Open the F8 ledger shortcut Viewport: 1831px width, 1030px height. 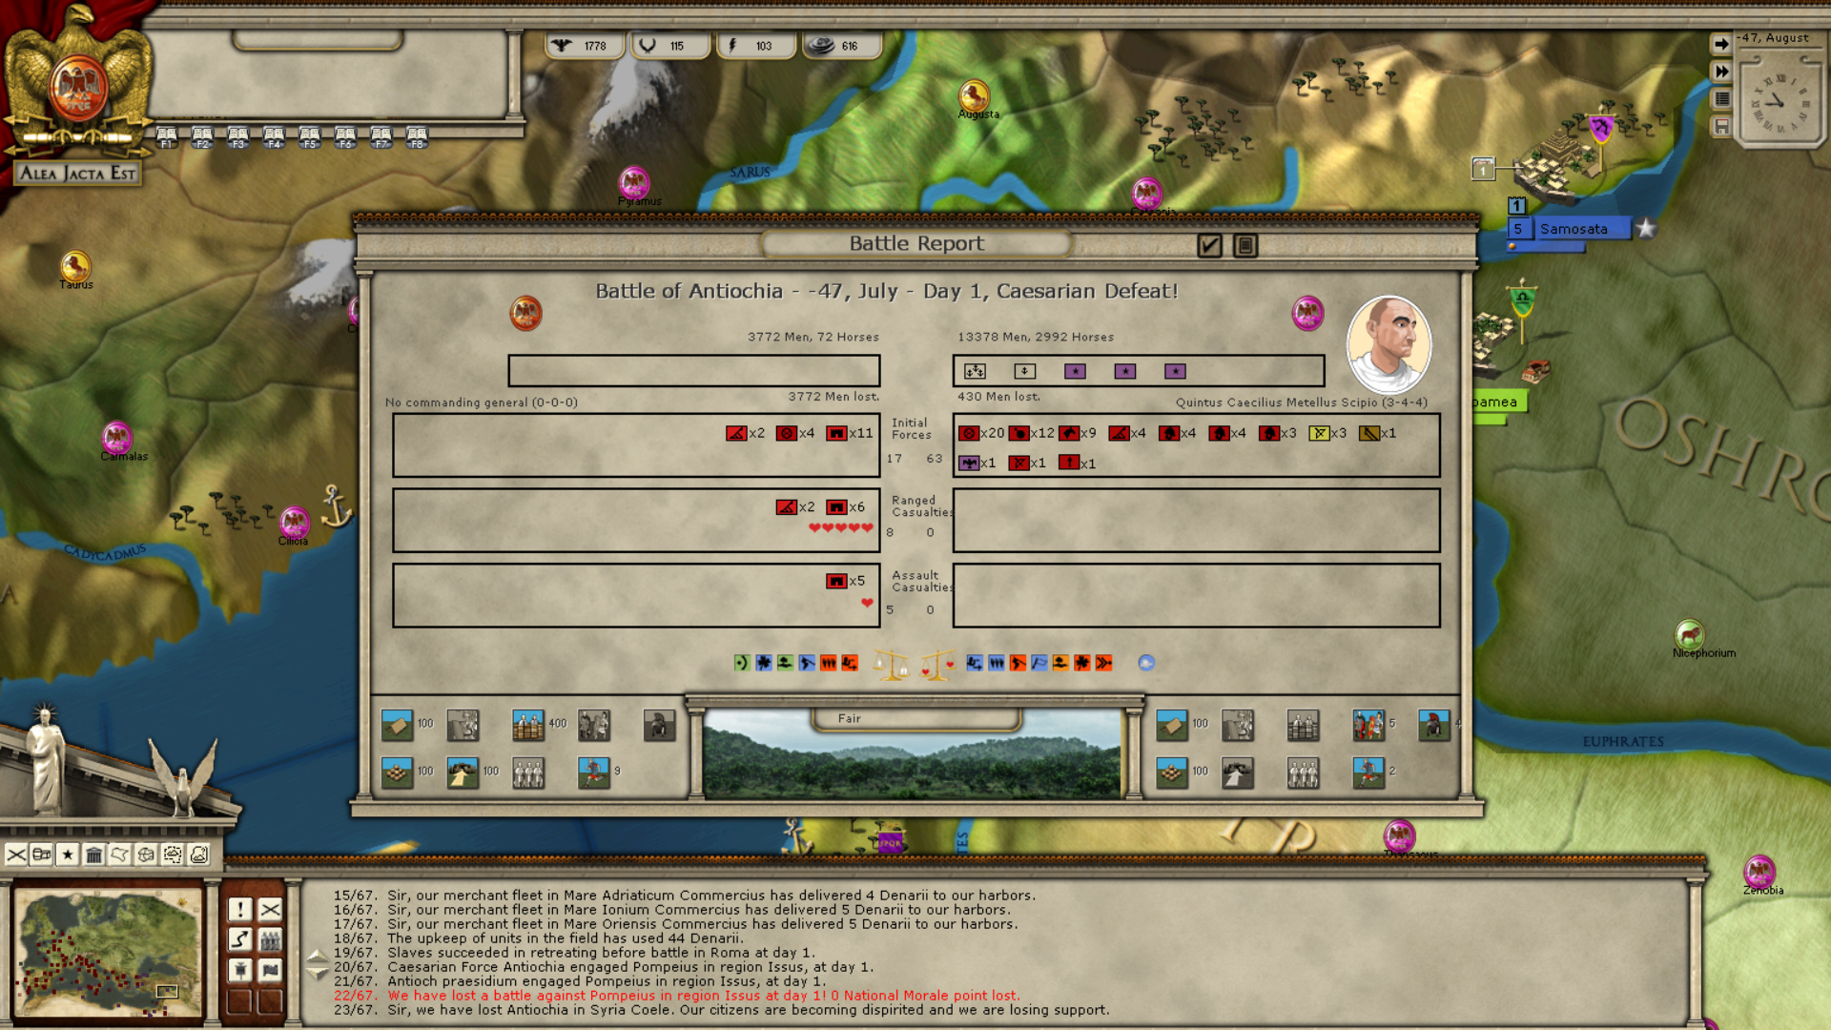point(417,137)
